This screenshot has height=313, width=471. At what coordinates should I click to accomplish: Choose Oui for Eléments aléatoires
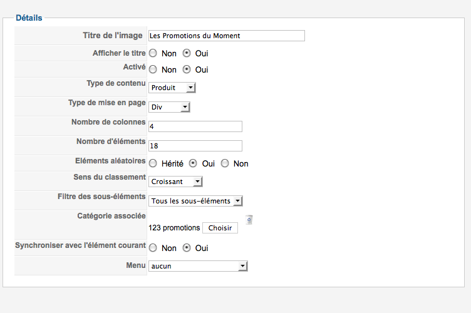pyautogui.click(x=193, y=163)
